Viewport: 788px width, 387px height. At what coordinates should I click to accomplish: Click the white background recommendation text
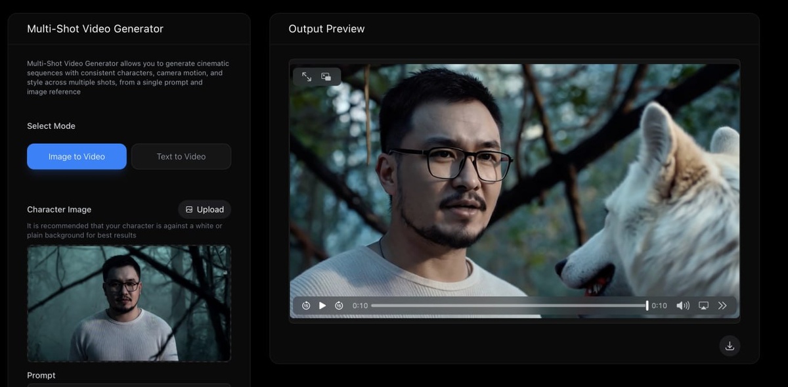click(125, 231)
